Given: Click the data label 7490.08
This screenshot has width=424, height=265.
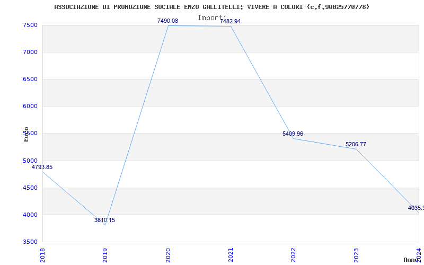Looking at the screenshot, I should click(167, 21).
